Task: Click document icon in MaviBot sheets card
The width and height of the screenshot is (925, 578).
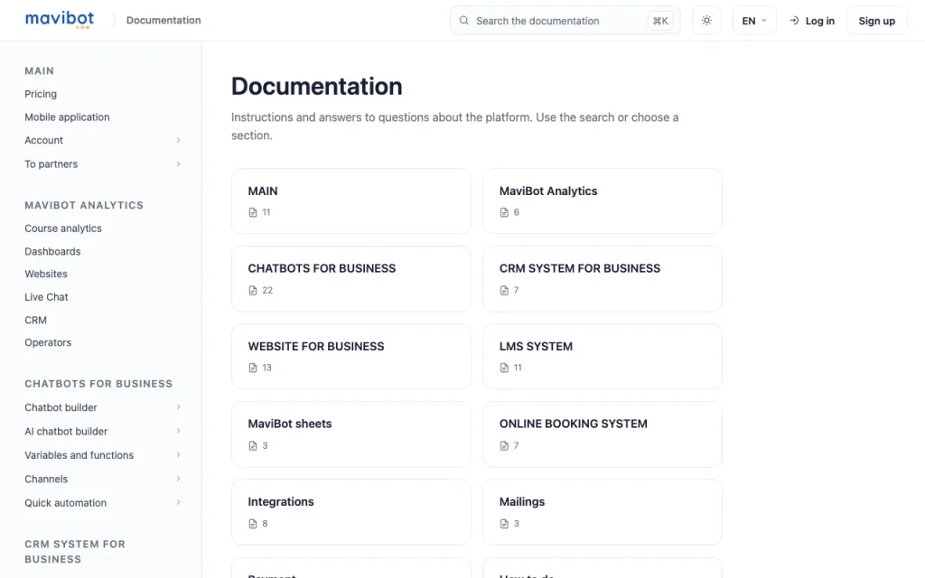Action: pyautogui.click(x=253, y=445)
